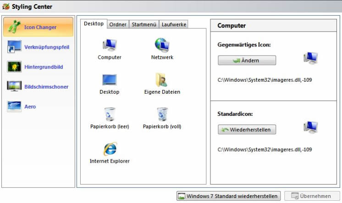The height and width of the screenshot is (203, 342).
Task: Click the Styling Center title bar icon
Action: pyautogui.click(x=6, y=6)
